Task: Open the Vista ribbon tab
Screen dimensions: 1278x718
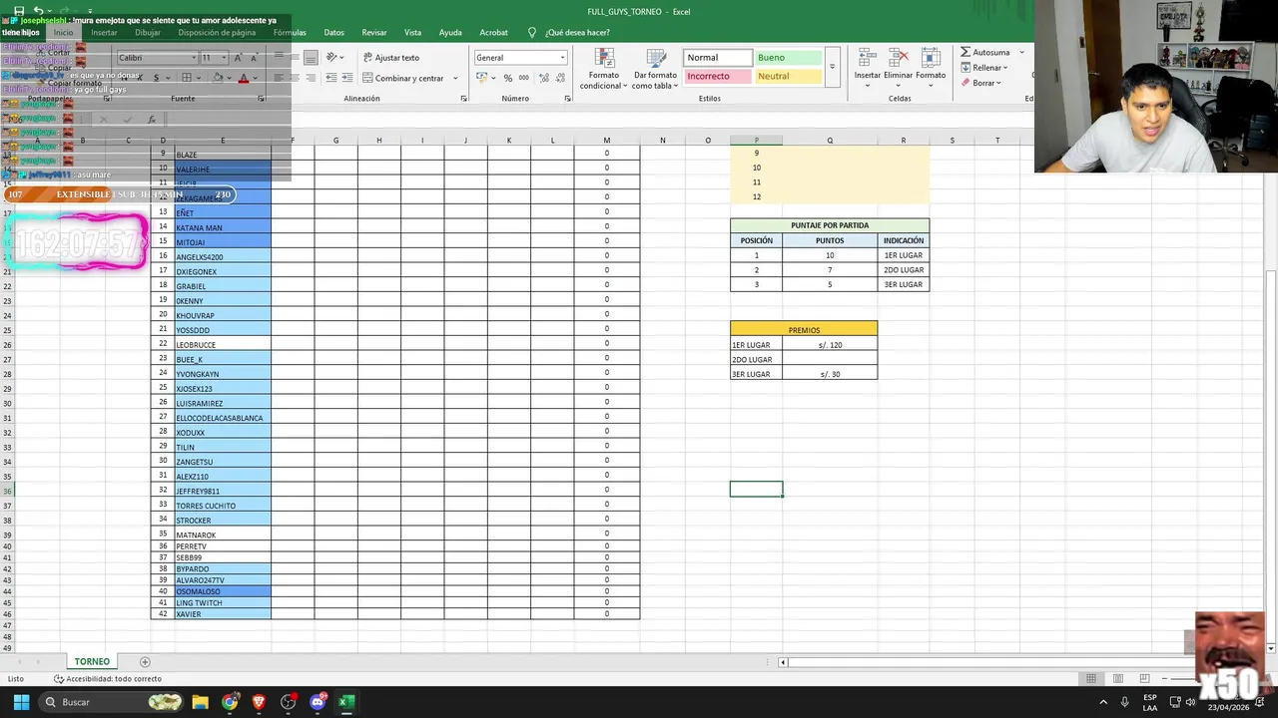Action: click(412, 32)
